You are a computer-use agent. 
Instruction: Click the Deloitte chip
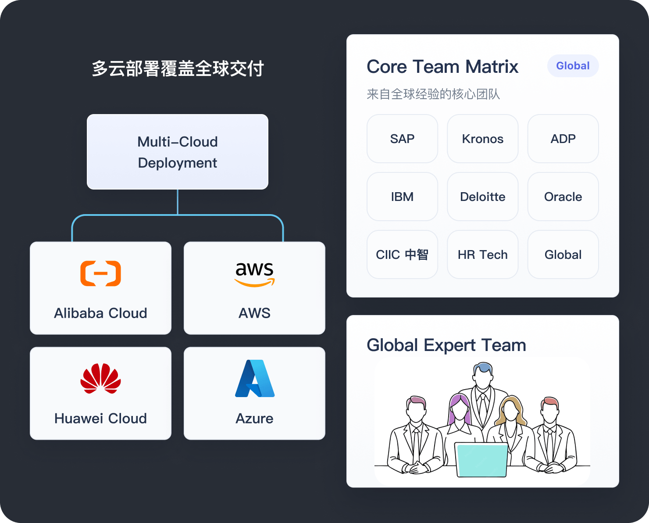coord(482,197)
